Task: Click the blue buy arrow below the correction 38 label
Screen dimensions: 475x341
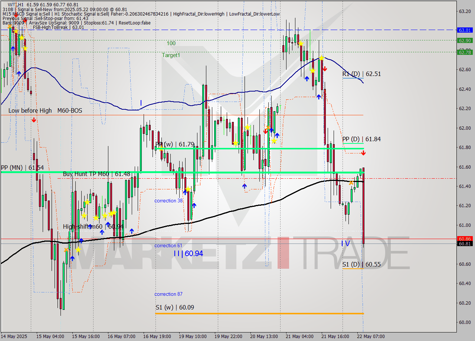Action: (x=194, y=205)
